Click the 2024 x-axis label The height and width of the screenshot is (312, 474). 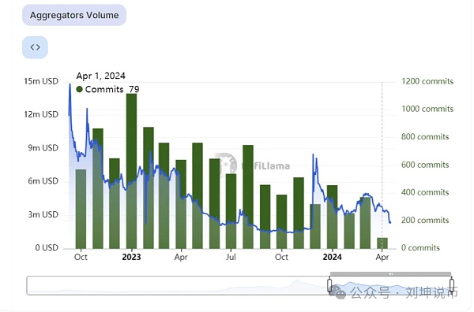tap(333, 257)
